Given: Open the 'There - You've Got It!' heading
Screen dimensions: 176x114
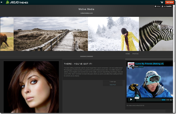Looking at the screenshot, I should pos(78,64).
